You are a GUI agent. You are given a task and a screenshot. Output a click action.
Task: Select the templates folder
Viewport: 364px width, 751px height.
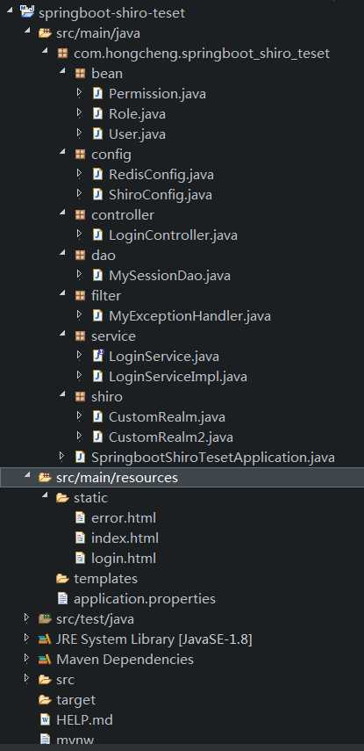105,578
